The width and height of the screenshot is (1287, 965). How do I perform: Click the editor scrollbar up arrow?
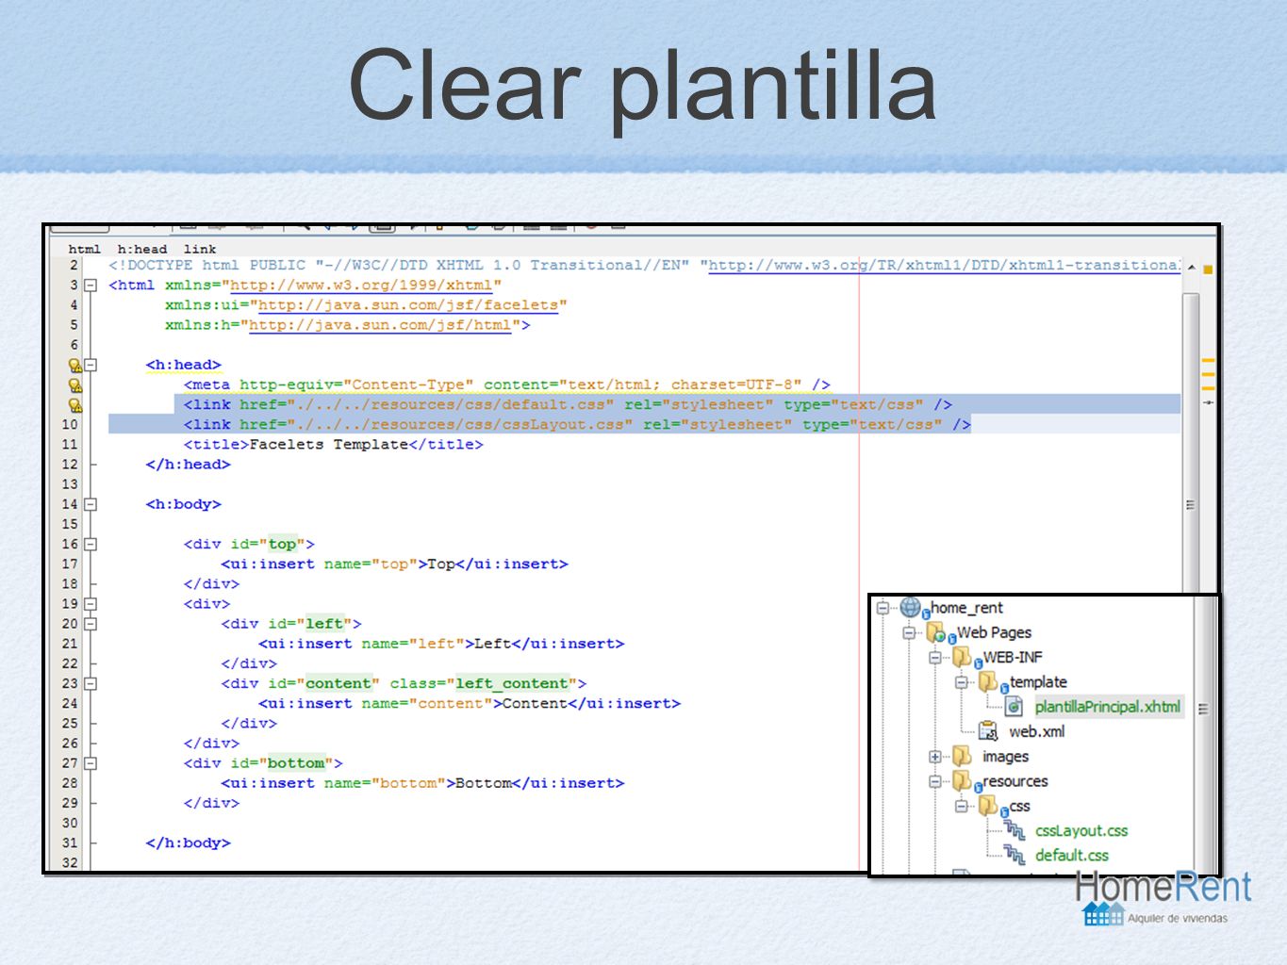(1191, 267)
